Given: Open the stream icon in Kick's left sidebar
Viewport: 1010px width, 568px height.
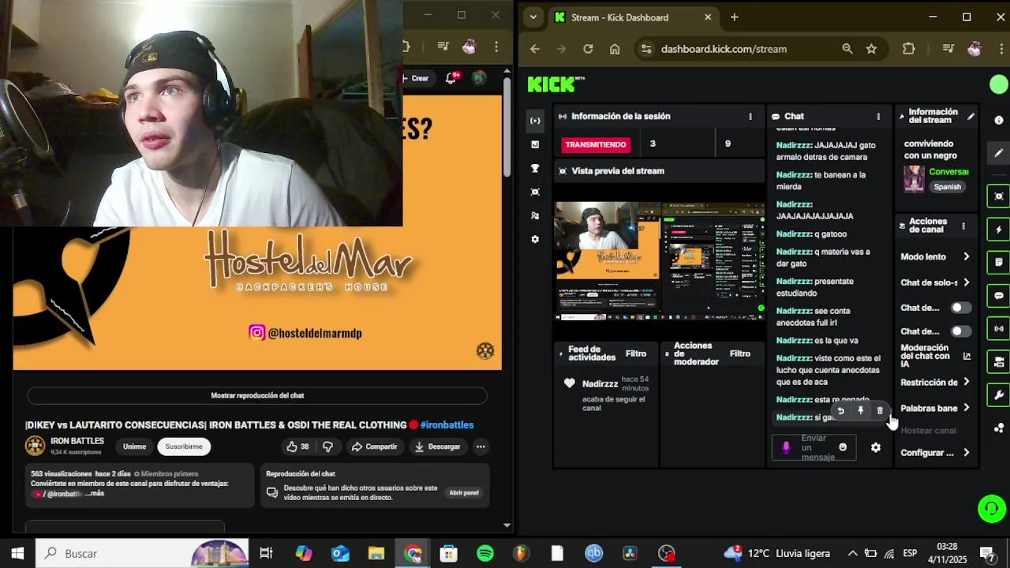Looking at the screenshot, I should (535, 121).
